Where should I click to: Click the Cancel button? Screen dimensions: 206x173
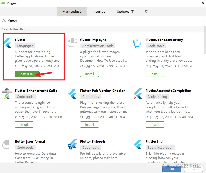[x=193, y=169]
